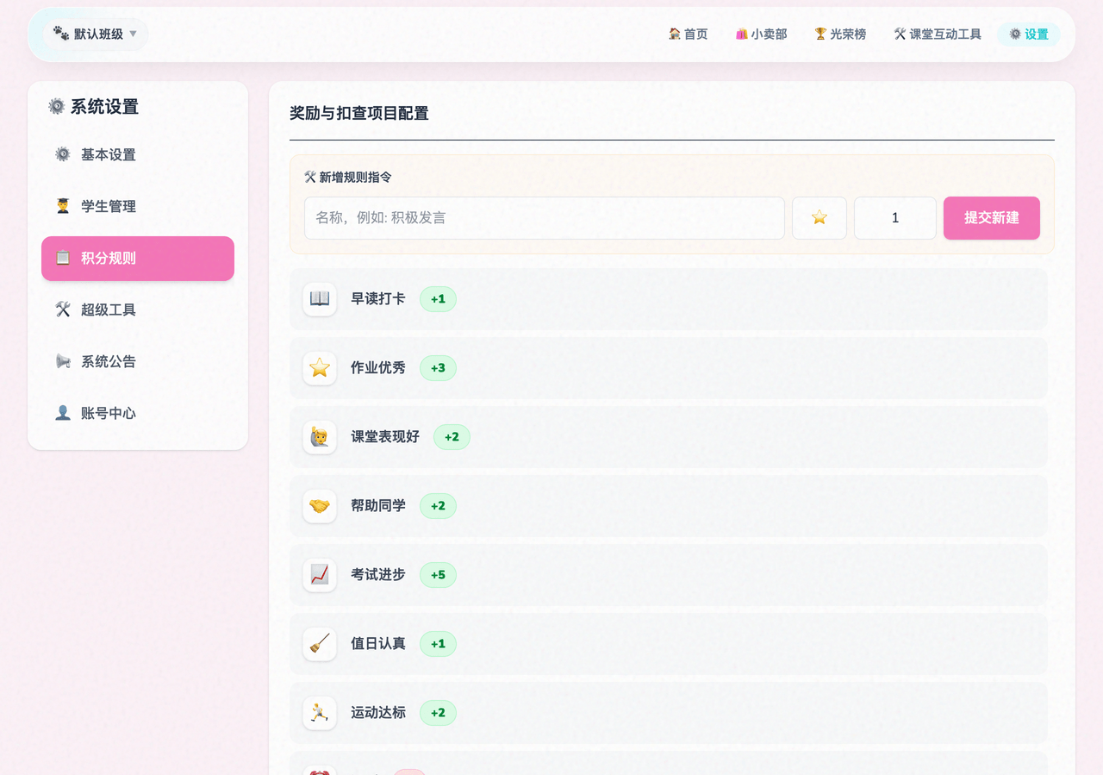Viewport: 1103px width, 775px height.
Task: Click the points value field showing 1
Action: [x=894, y=218]
